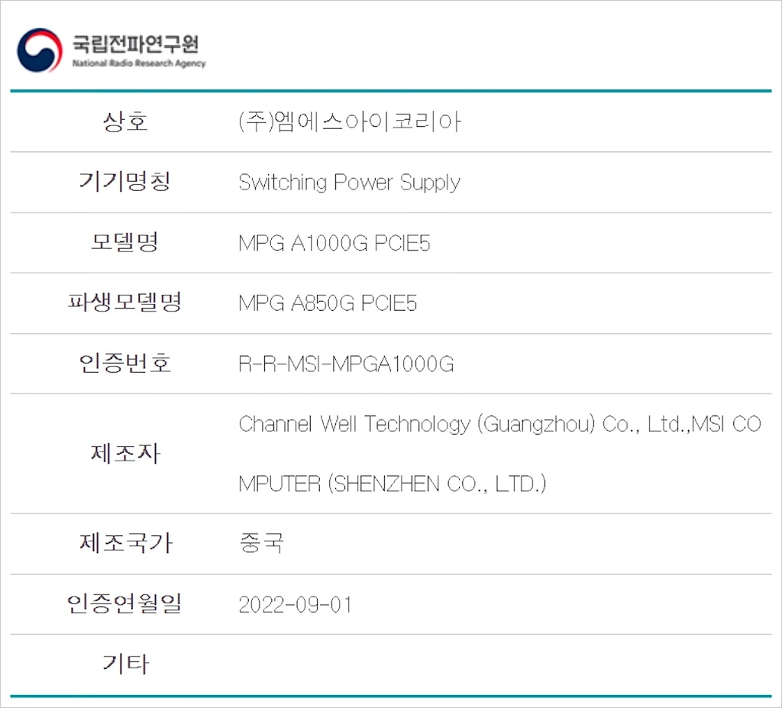Viewport: 782px width, 708px height.
Task: Click the 제조국가 label
Action: click(125, 543)
